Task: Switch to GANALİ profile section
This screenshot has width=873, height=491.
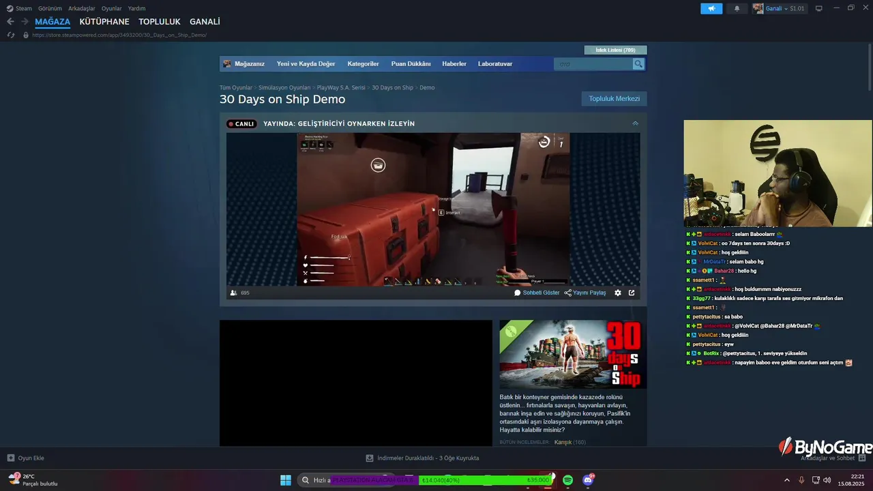Action: tap(205, 22)
